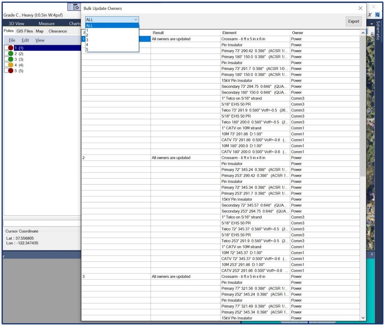Switch to the GIS Files tab
Image resolution: width=385 pixels, height=326 pixels.
(x=25, y=31)
